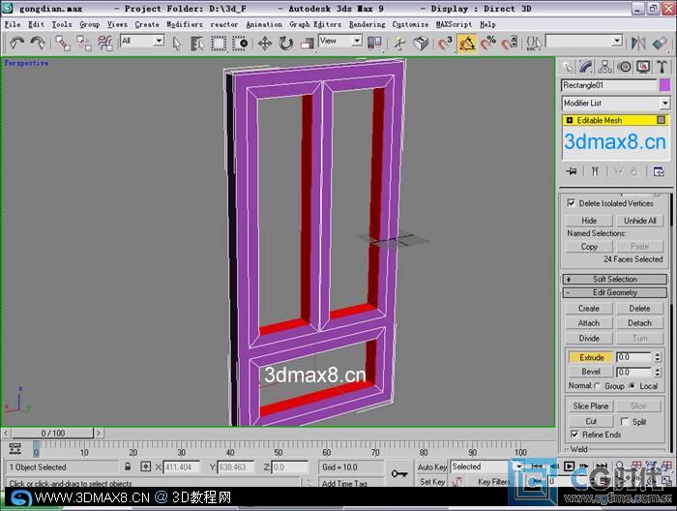This screenshot has height=511, width=677.
Task: Toggle Delete Isolated Vertices checkbox
Action: (x=572, y=203)
